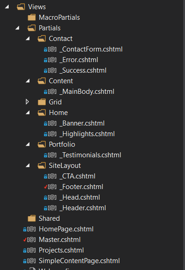Select the Portfolio folder label

coord(62,144)
